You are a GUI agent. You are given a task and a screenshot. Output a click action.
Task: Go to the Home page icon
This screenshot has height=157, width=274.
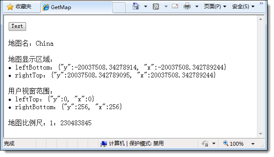(136, 7)
